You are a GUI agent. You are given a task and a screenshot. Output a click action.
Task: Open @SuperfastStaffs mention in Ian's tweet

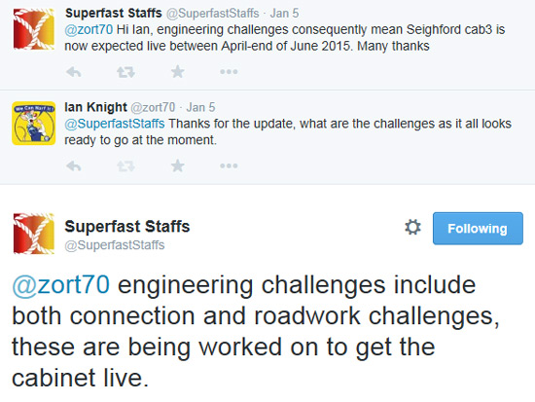[x=115, y=124]
